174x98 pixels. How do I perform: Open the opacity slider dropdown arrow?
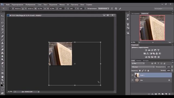(172, 67)
